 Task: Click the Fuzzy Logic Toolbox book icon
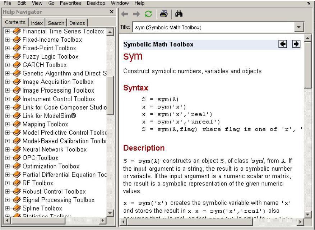(x=17, y=56)
